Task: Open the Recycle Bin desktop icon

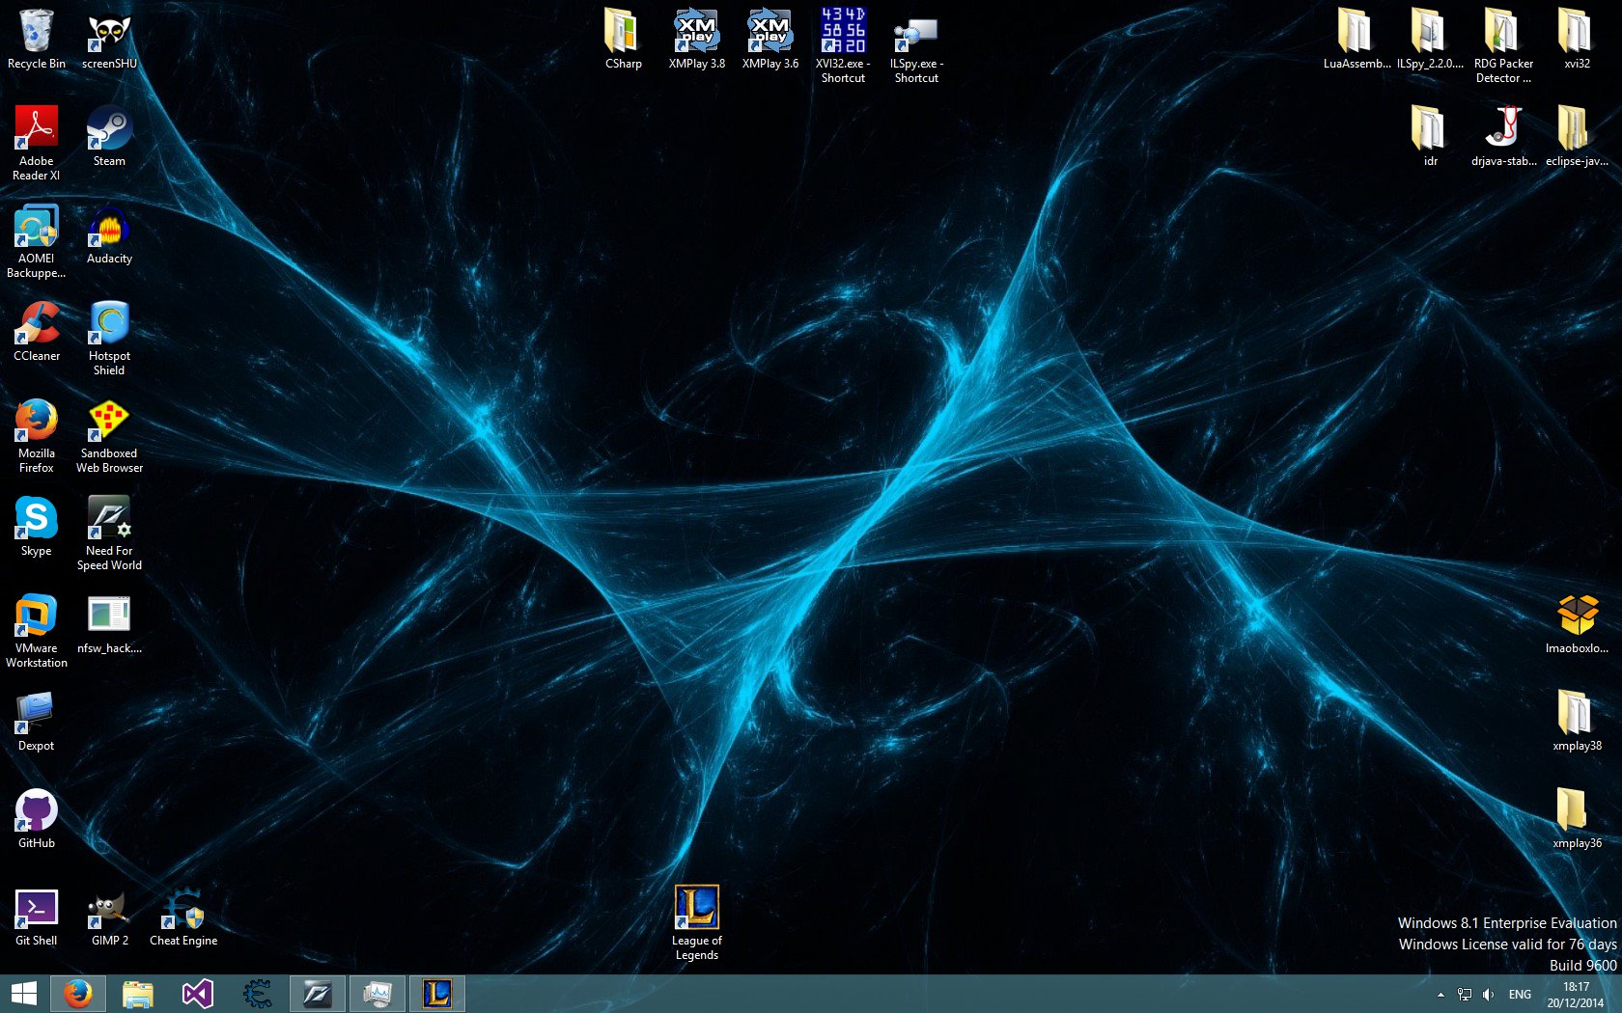Action: (37, 40)
